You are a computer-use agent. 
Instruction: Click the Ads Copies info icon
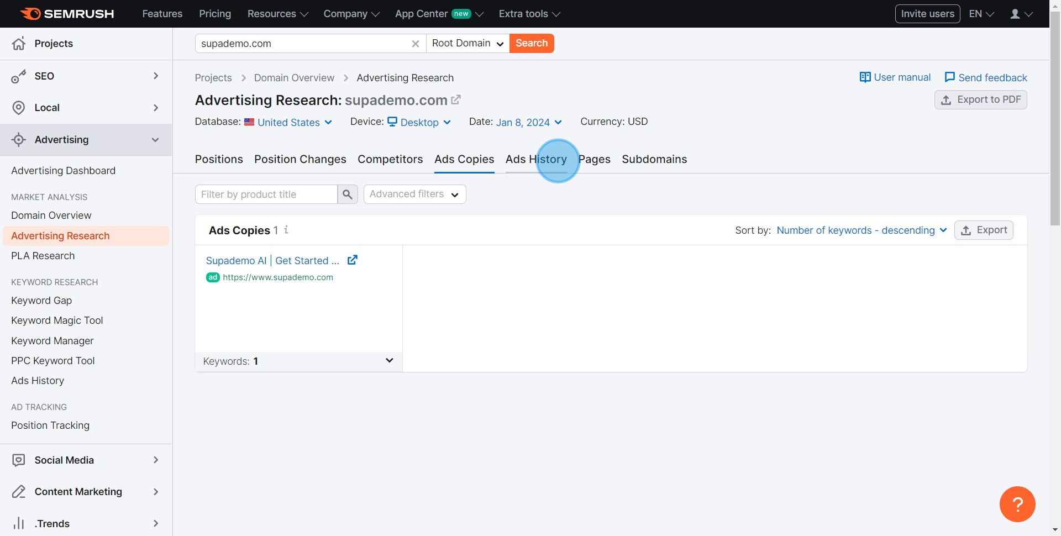coord(286,230)
